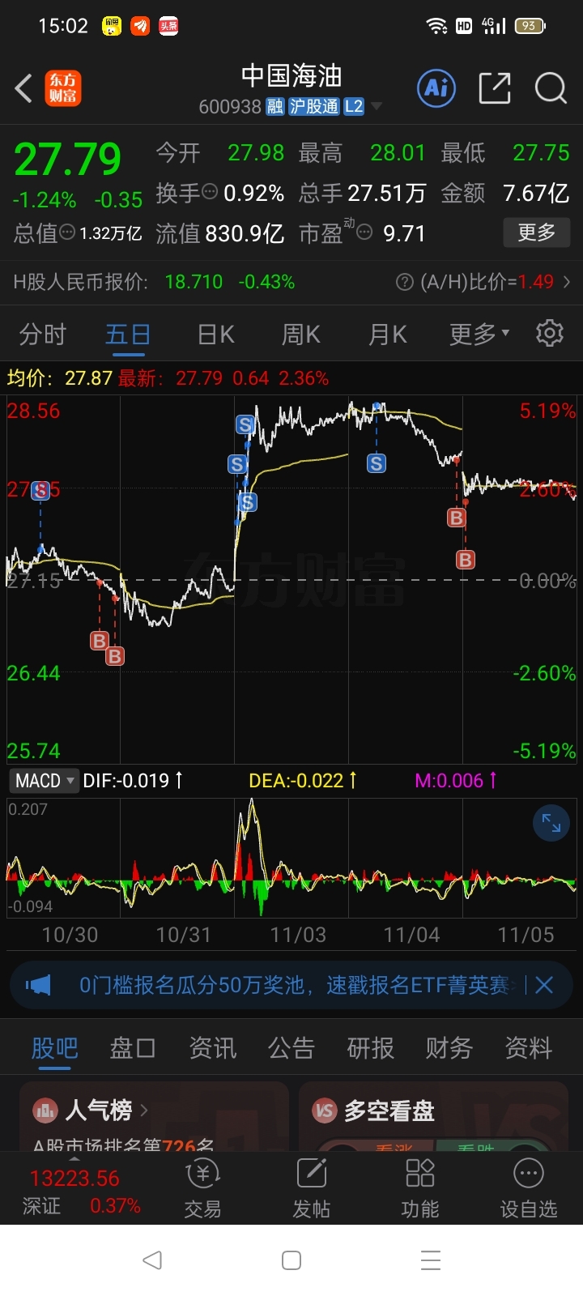Tap H股人民币报价 18.710
This screenshot has width=583, height=1296.
pyautogui.click(x=194, y=282)
